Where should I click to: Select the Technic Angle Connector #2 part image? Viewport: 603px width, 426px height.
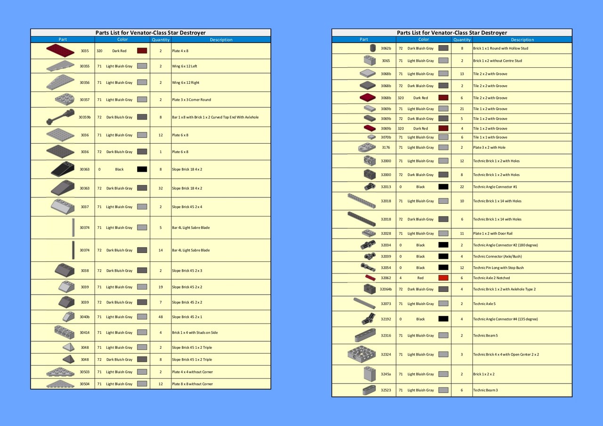pos(368,245)
